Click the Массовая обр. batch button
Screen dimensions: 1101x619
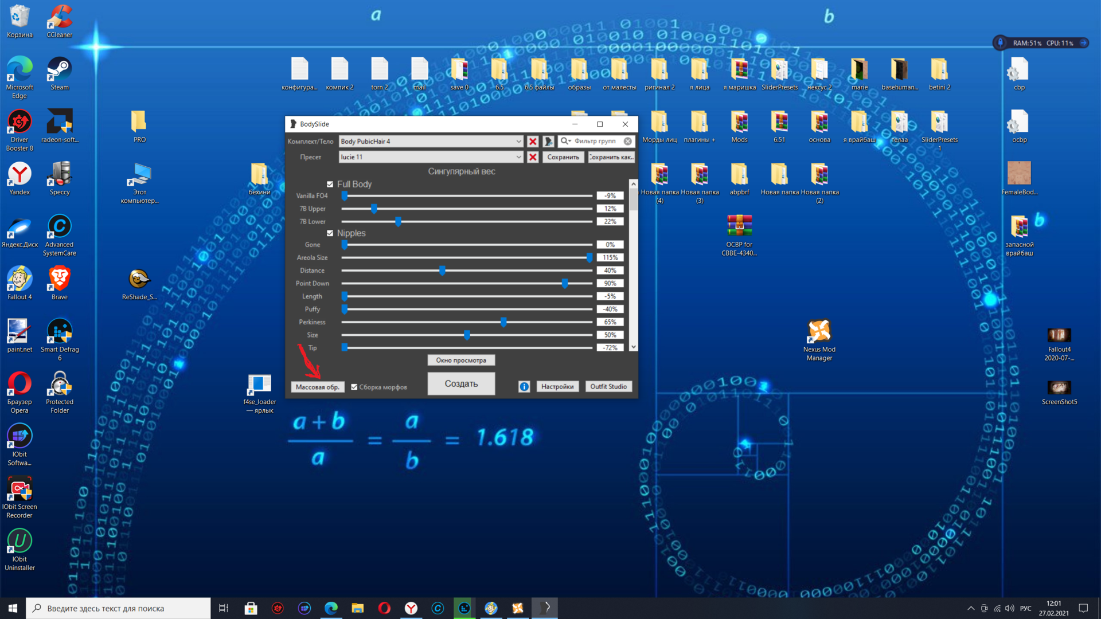click(x=317, y=387)
